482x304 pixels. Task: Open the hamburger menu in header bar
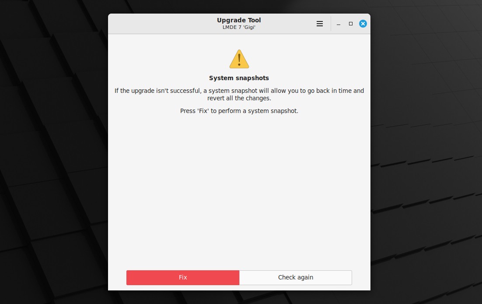320,24
